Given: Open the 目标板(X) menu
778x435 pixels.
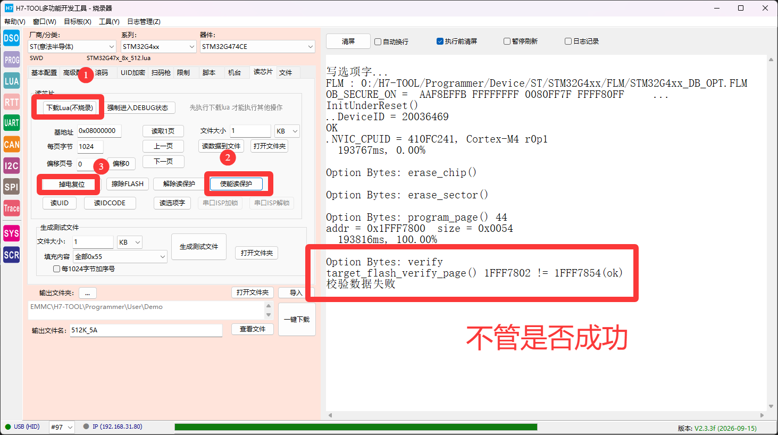Looking at the screenshot, I should 78,22.
